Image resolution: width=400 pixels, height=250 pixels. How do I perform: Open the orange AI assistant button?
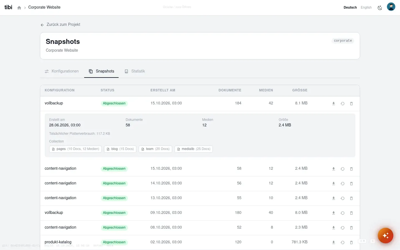coord(386,236)
